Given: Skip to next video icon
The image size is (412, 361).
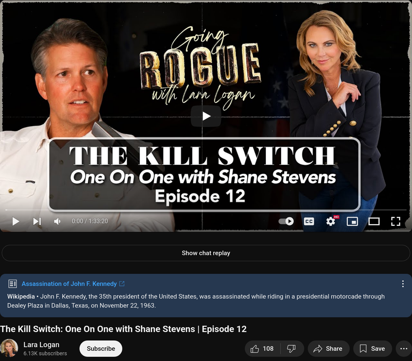Looking at the screenshot, I should coord(37,221).
